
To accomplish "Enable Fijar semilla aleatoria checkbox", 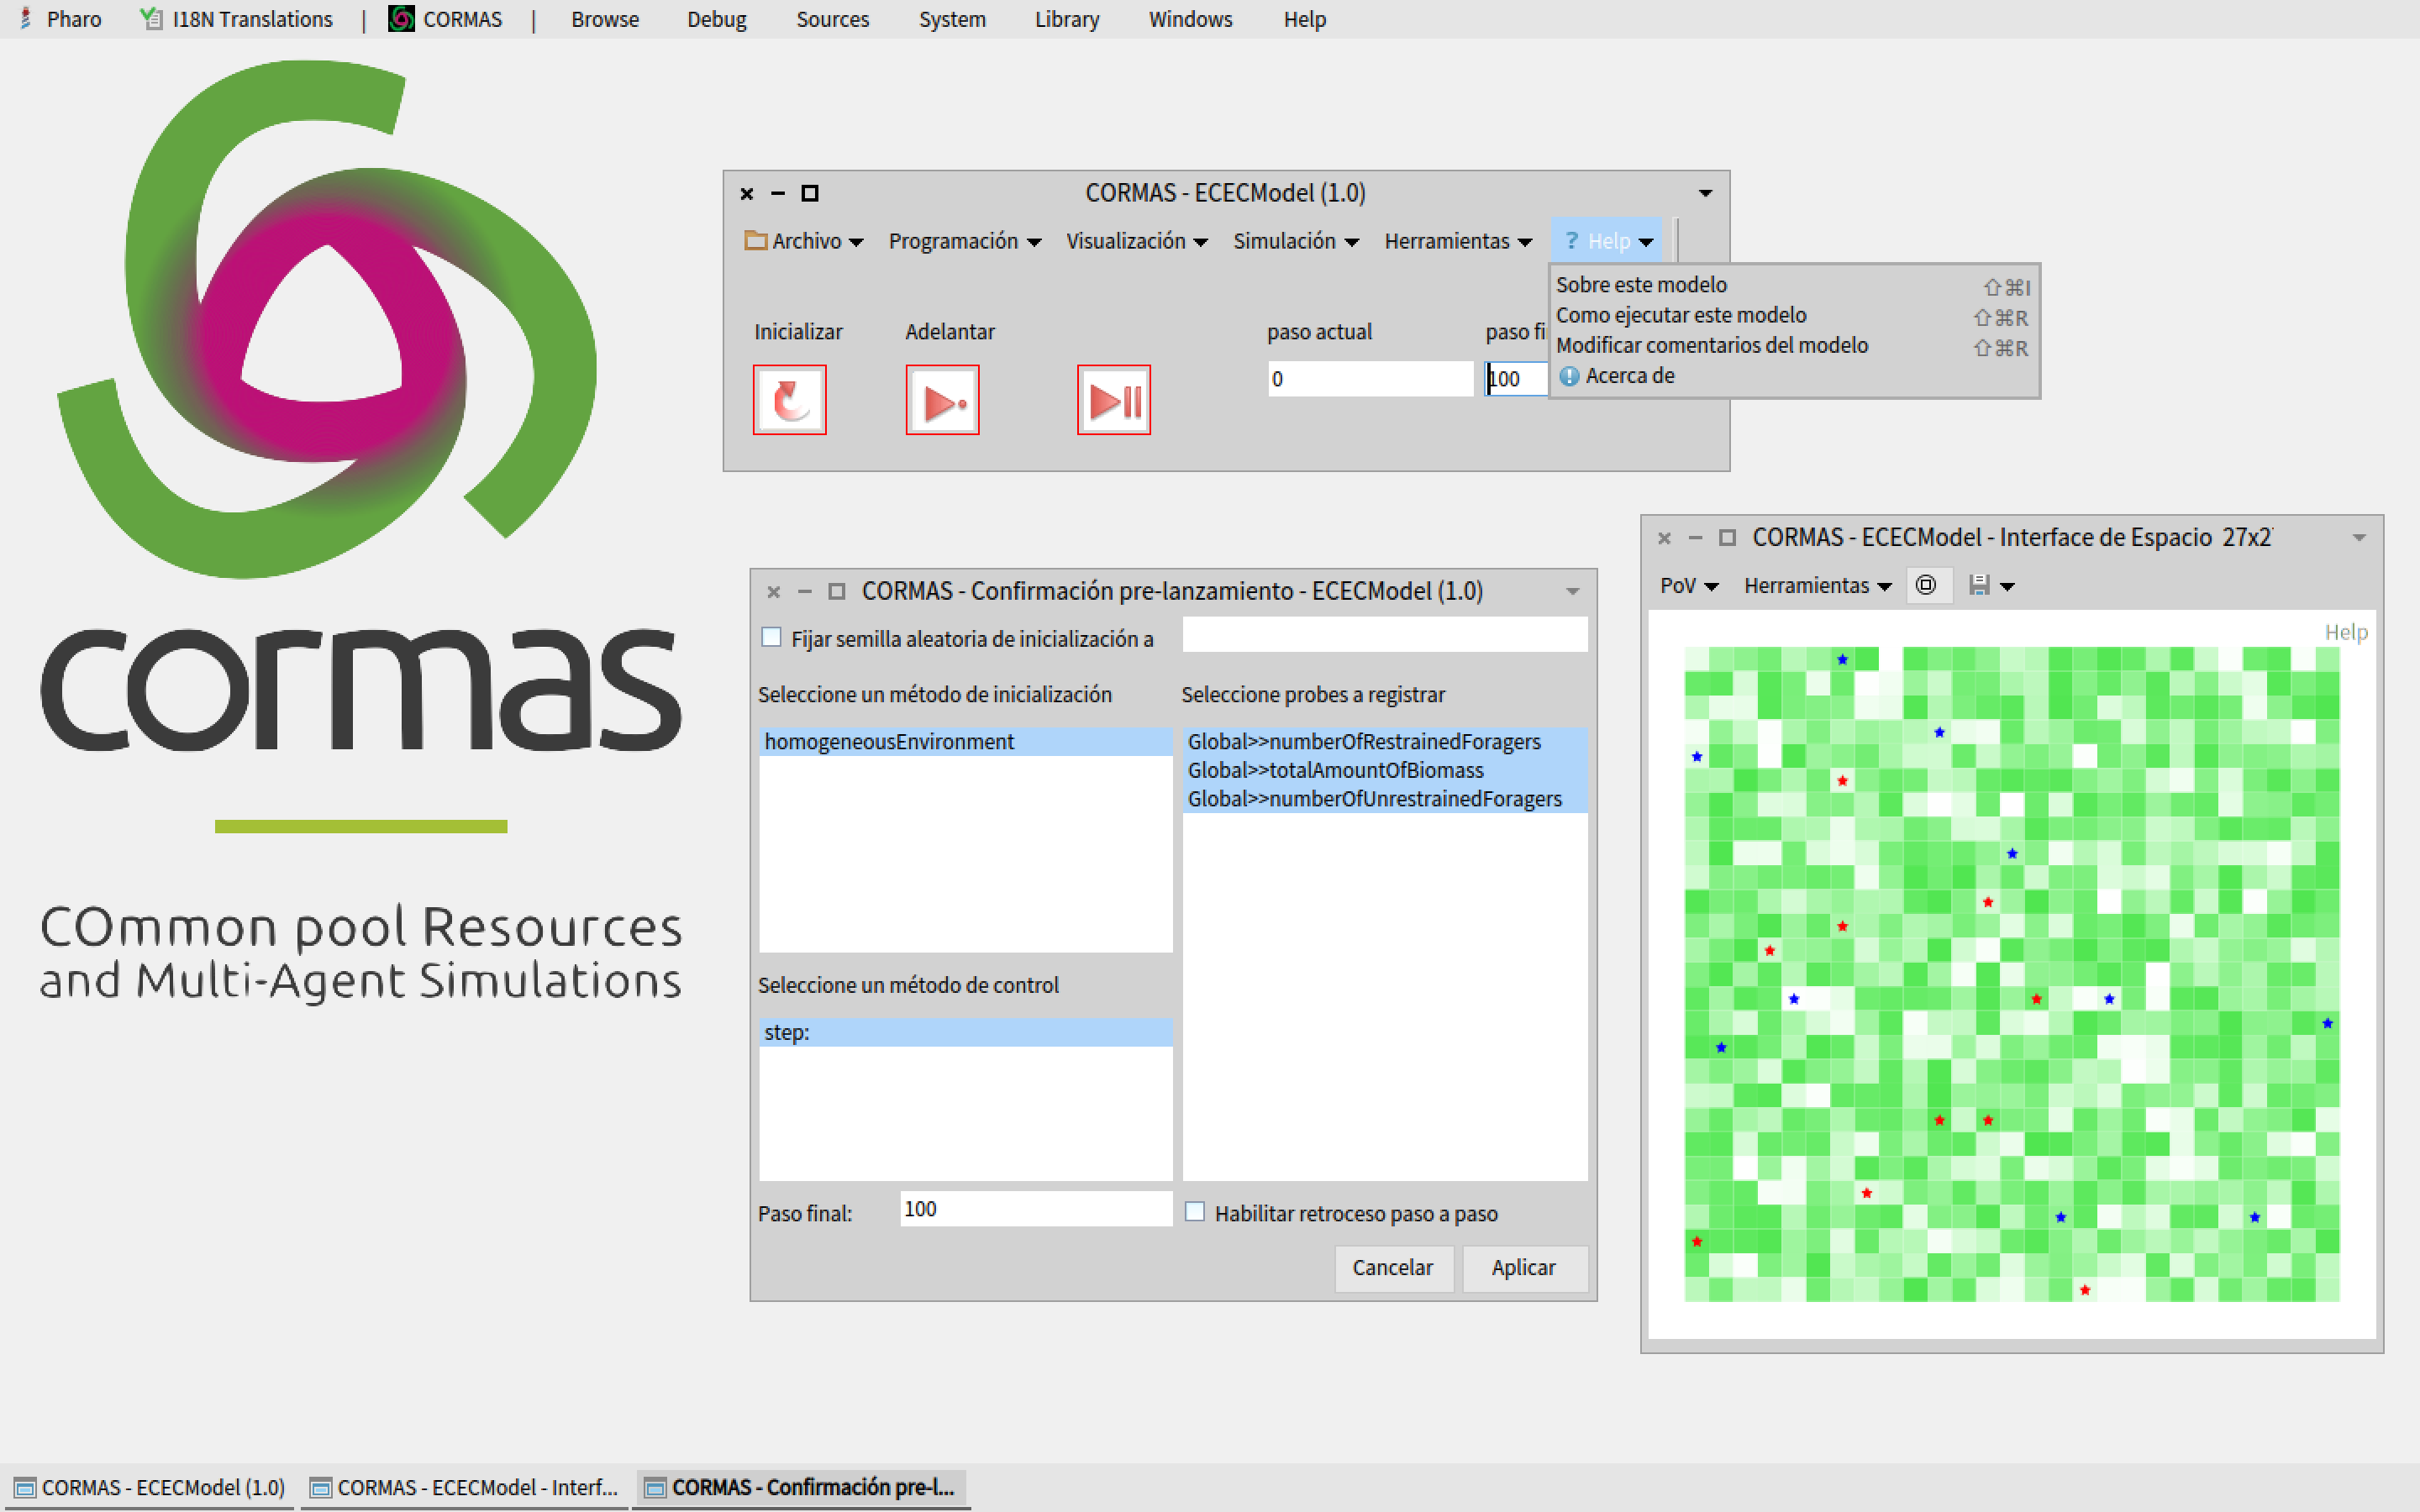I will click(771, 637).
